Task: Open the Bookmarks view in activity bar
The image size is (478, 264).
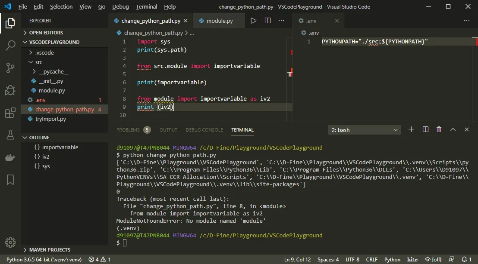Action: point(10,180)
